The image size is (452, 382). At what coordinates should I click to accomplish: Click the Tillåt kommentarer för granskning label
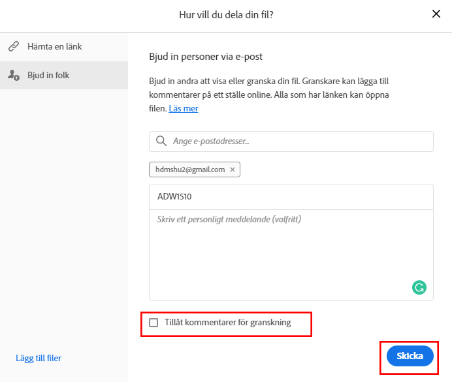click(x=227, y=322)
